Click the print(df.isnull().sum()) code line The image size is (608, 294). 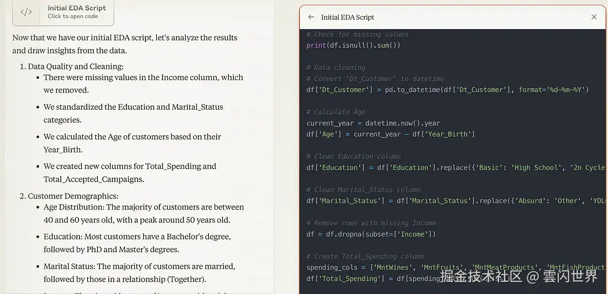pyautogui.click(x=353, y=45)
